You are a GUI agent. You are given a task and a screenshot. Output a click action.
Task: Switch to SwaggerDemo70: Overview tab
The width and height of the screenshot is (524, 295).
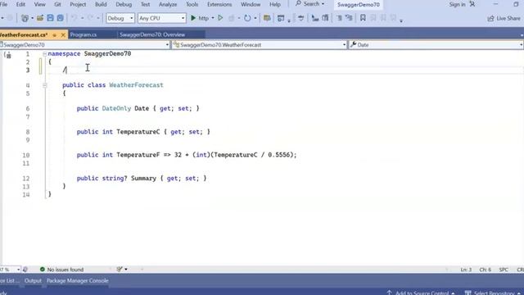click(152, 34)
